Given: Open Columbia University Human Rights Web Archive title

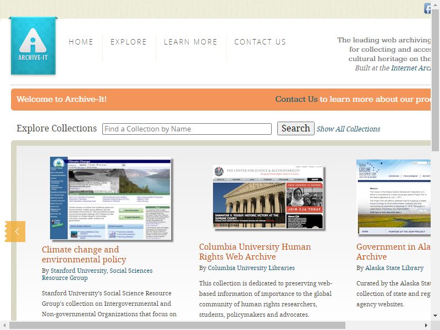Looking at the screenshot, I should (255, 251).
